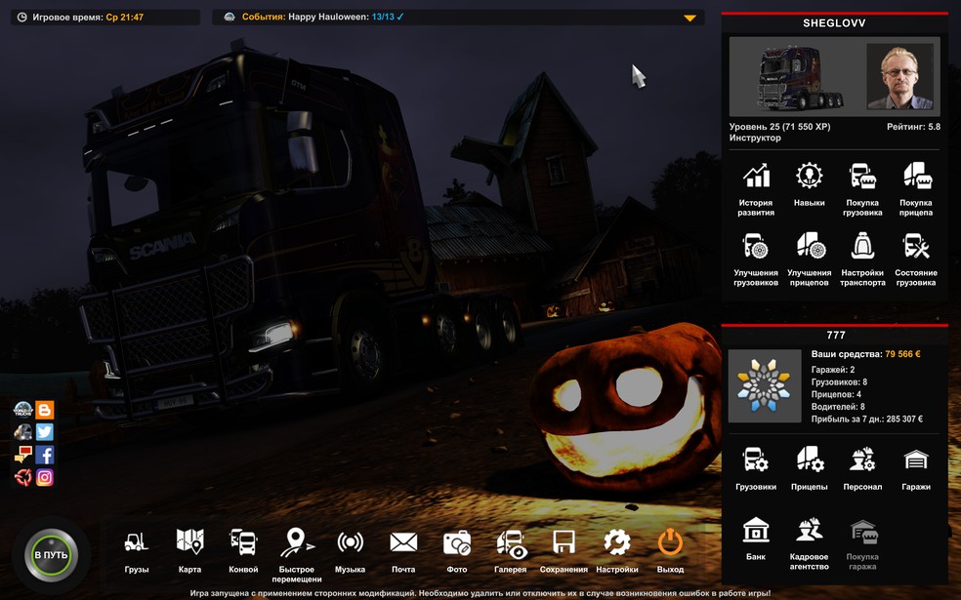Open Гаражи garage manager
The height and width of the screenshot is (600, 961).
916,460
